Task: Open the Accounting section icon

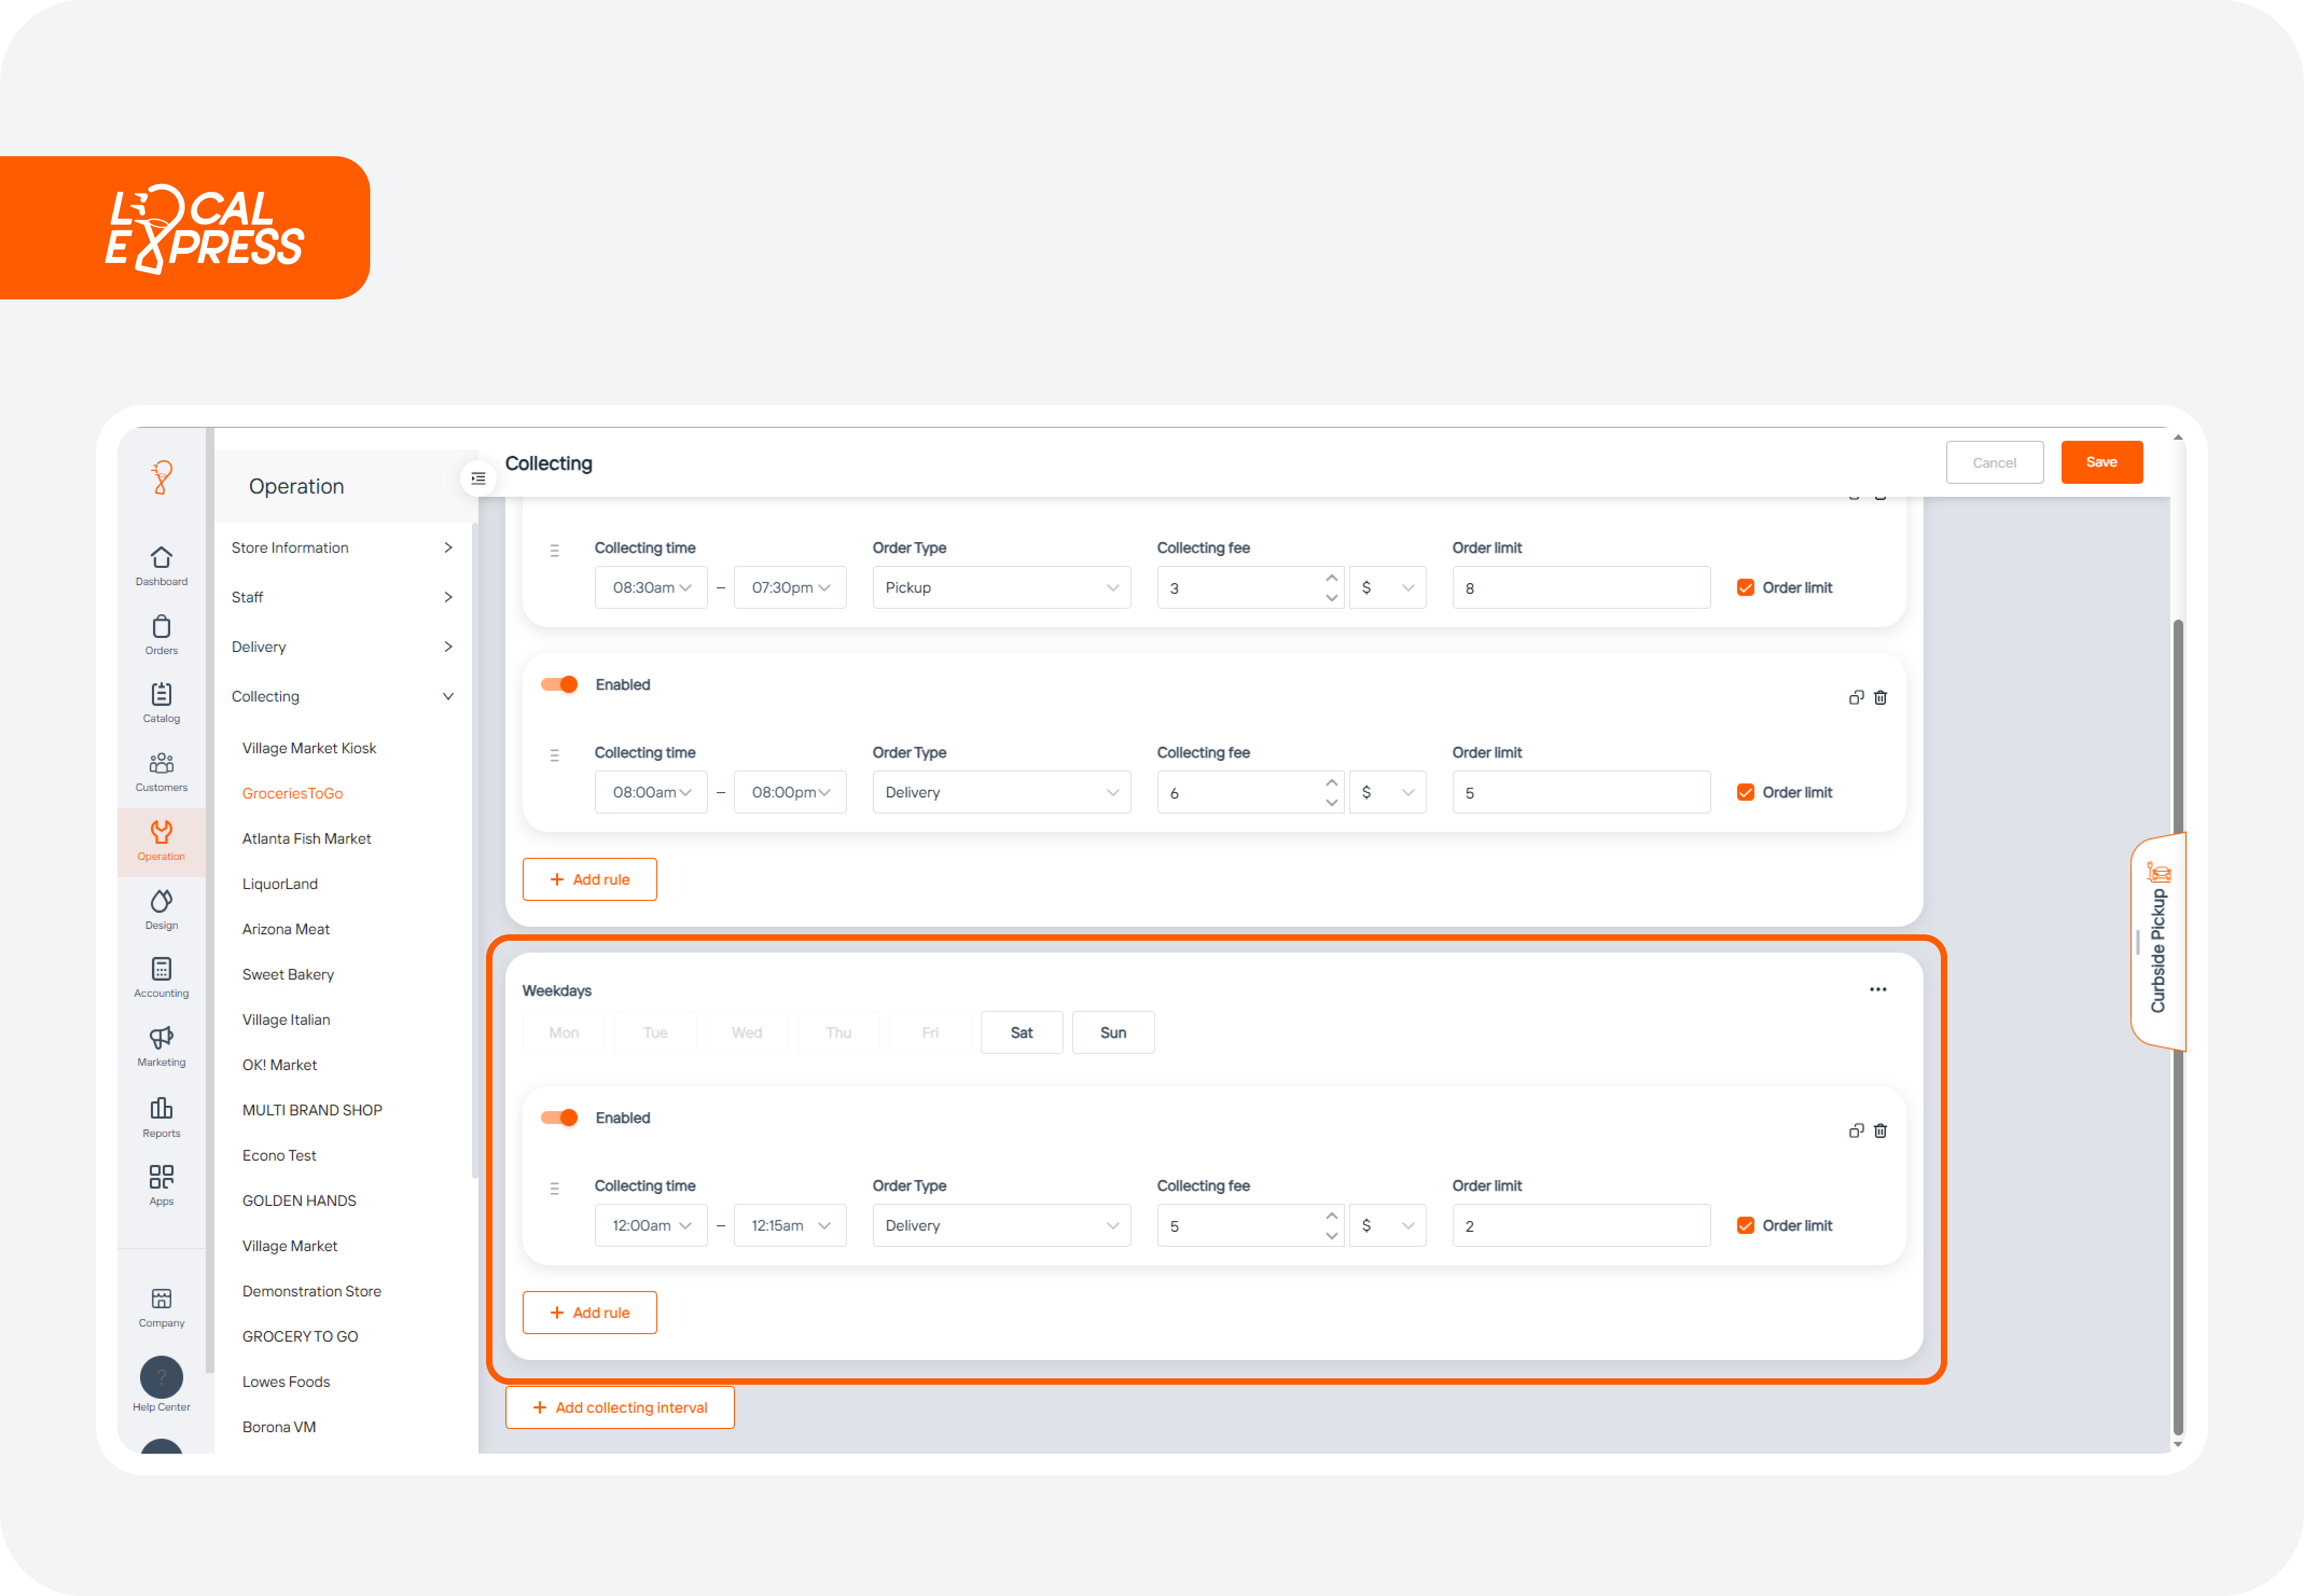Action: pyautogui.click(x=161, y=969)
